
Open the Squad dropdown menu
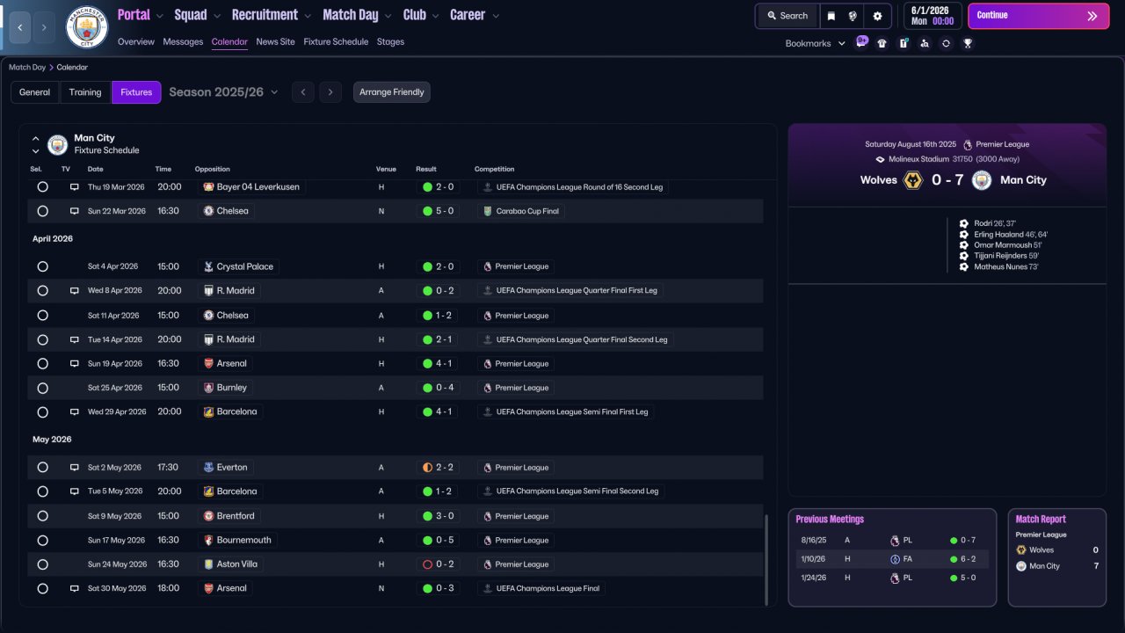click(198, 15)
